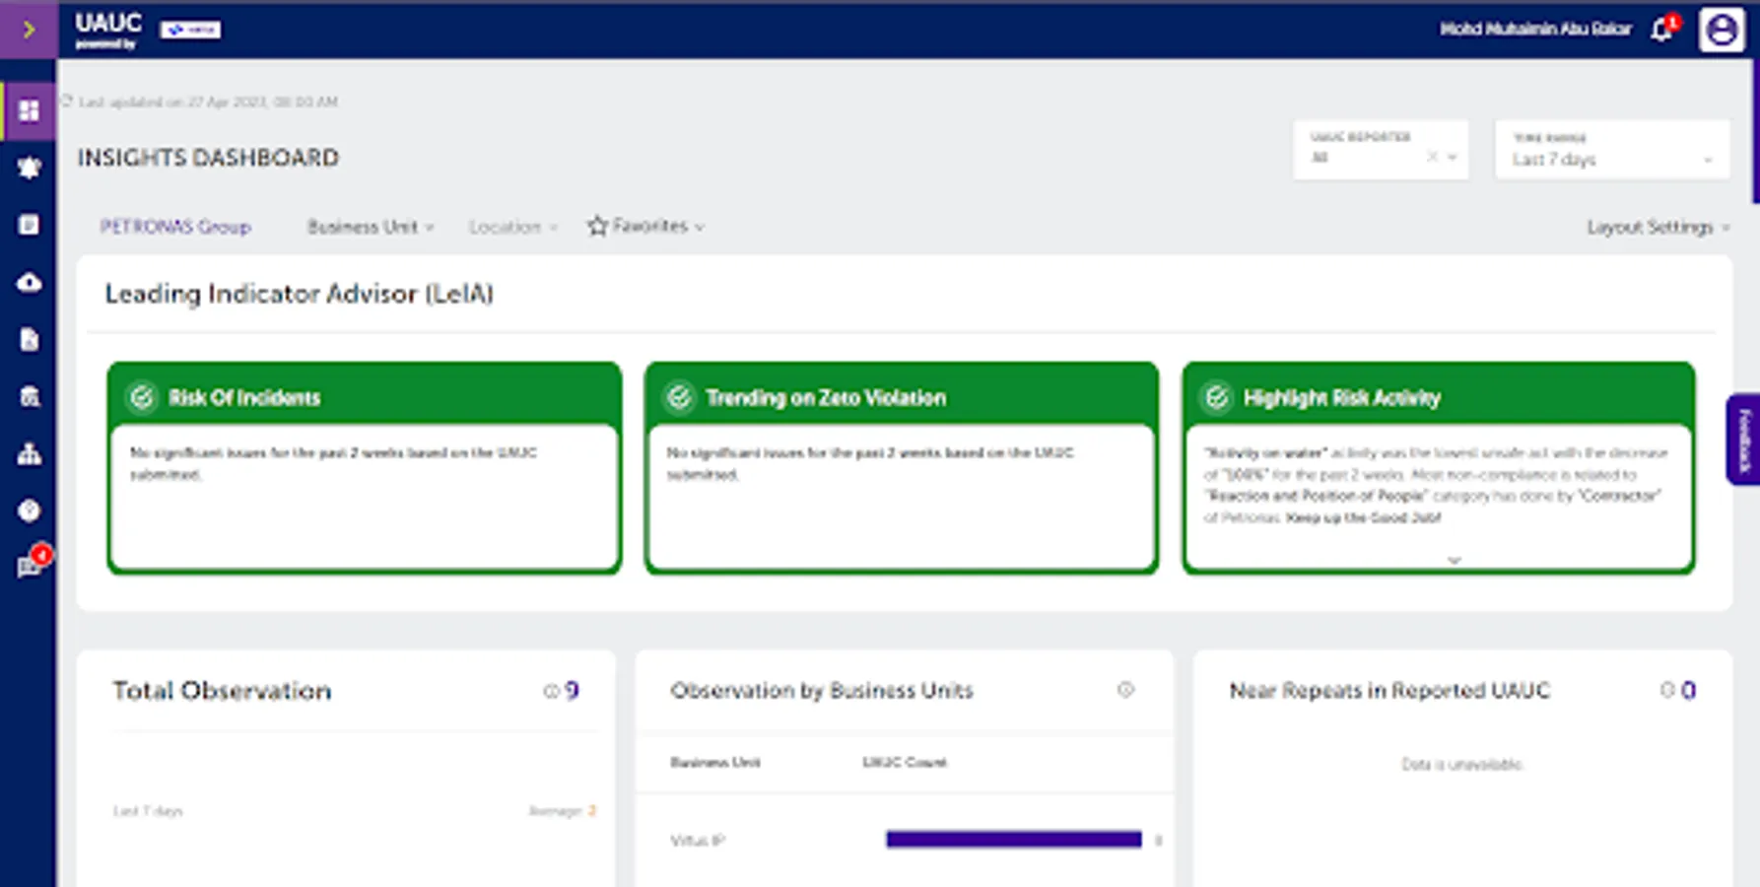Click the check icon on Highlight Risk Activity
Viewport: 1760px width, 887px height.
(x=1217, y=397)
